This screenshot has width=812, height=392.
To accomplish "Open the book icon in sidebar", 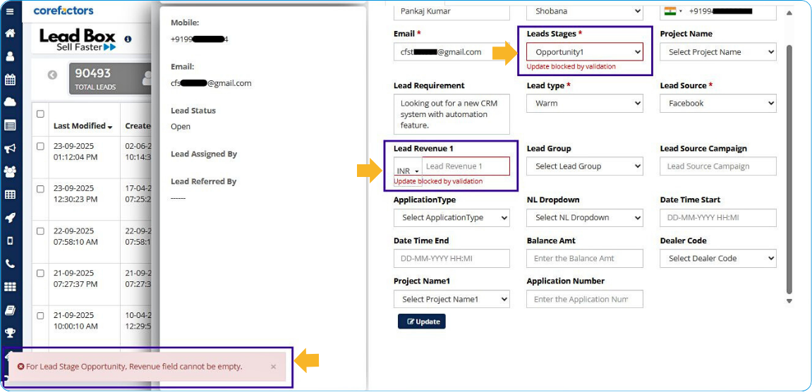I will tap(10, 310).
